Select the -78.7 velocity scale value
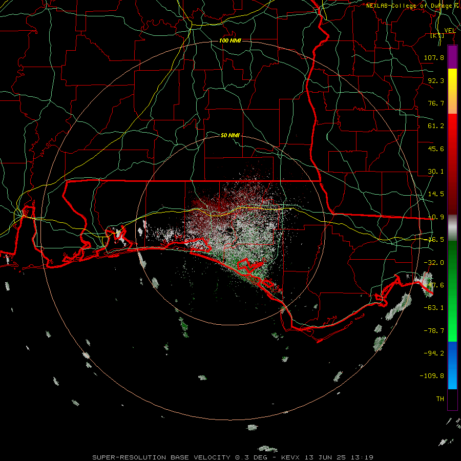Viewport: 461px width, 461px height. 434,331
